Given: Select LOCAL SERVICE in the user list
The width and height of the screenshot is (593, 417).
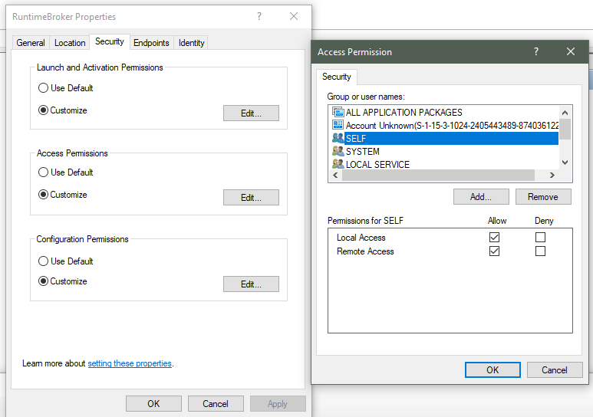Looking at the screenshot, I should pos(377,164).
